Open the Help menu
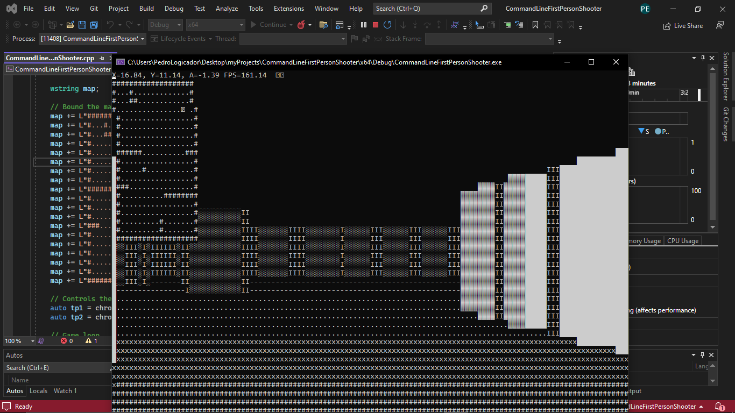735x413 pixels. pyautogui.click(x=356, y=9)
